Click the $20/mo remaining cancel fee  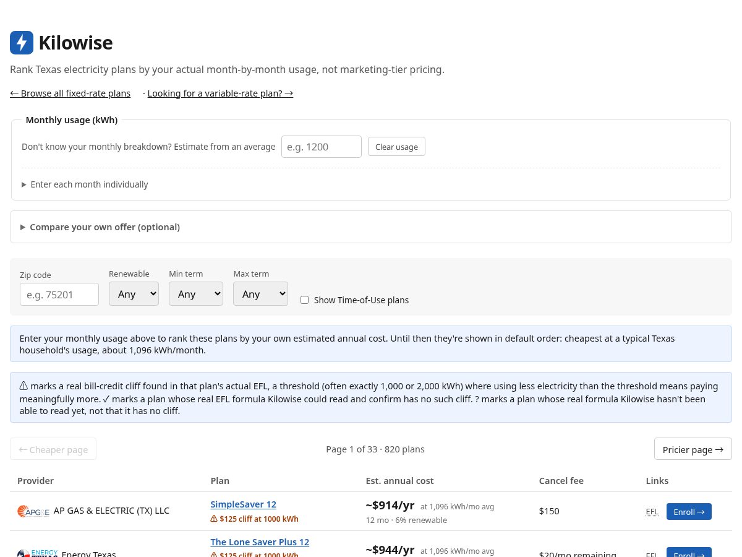(578, 554)
